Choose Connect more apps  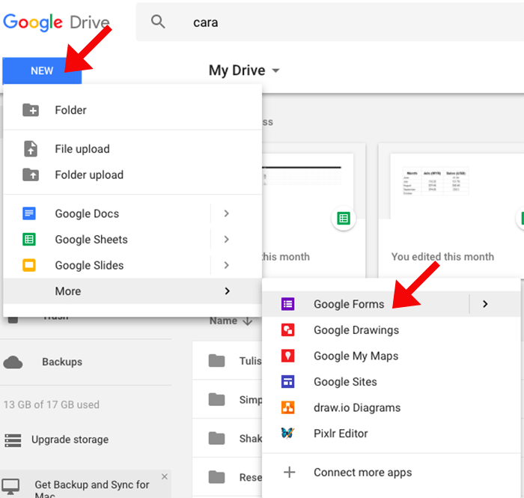[392, 473]
